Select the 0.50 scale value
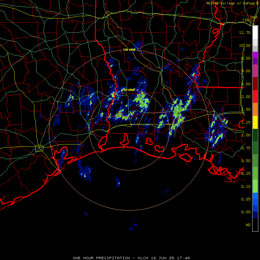 246,161
